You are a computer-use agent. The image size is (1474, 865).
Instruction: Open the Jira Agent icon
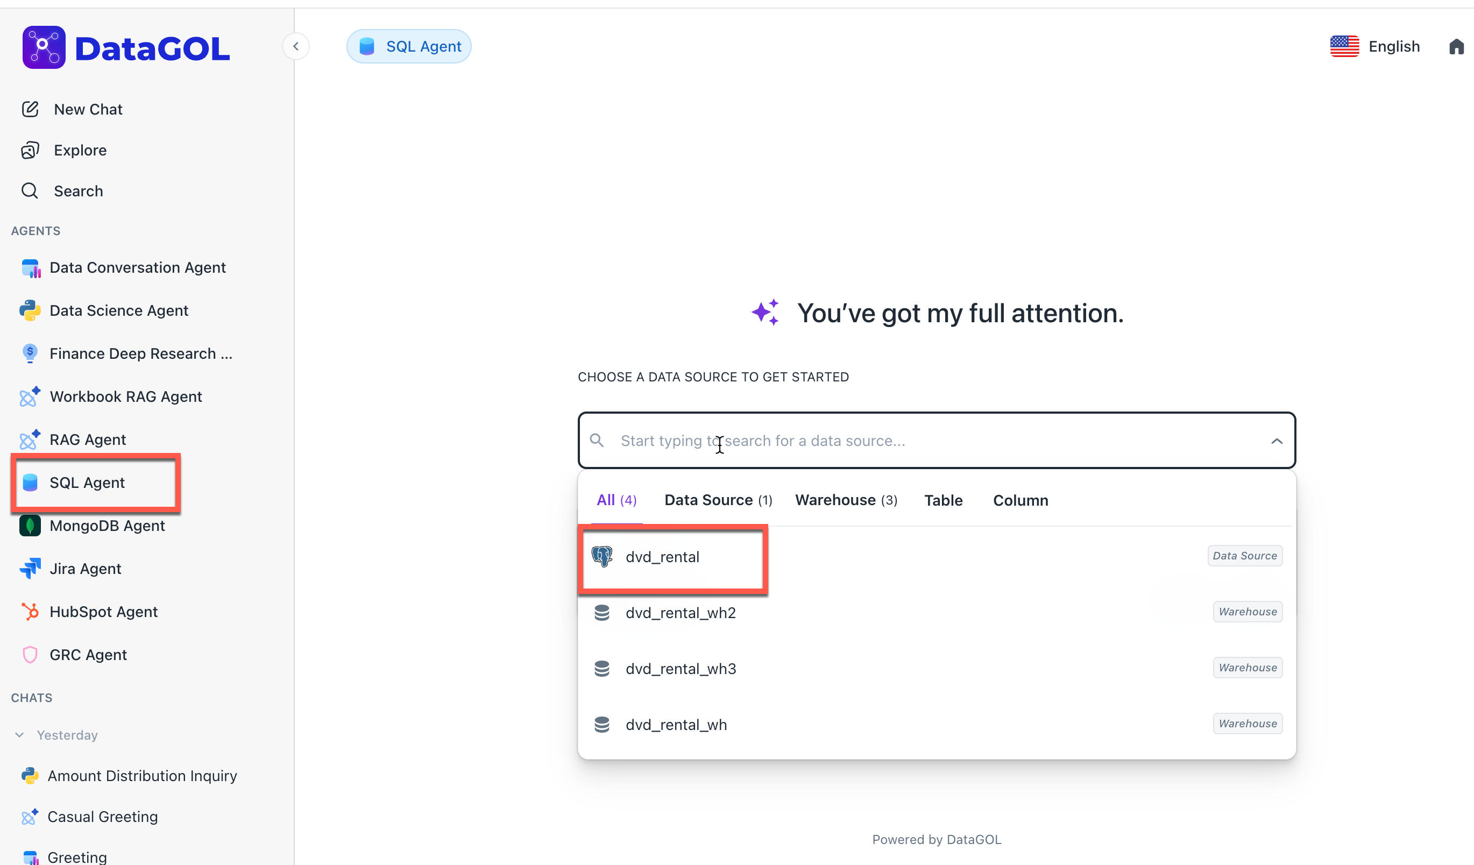pyautogui.click(x=30, y=569)
